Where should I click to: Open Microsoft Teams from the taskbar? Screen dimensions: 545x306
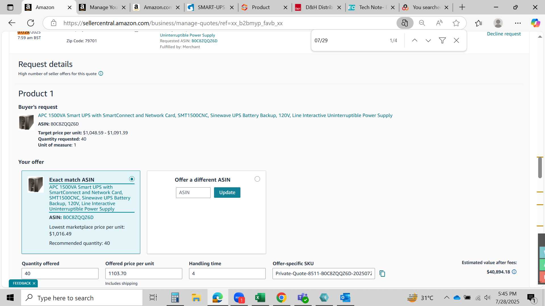(303, 298)
